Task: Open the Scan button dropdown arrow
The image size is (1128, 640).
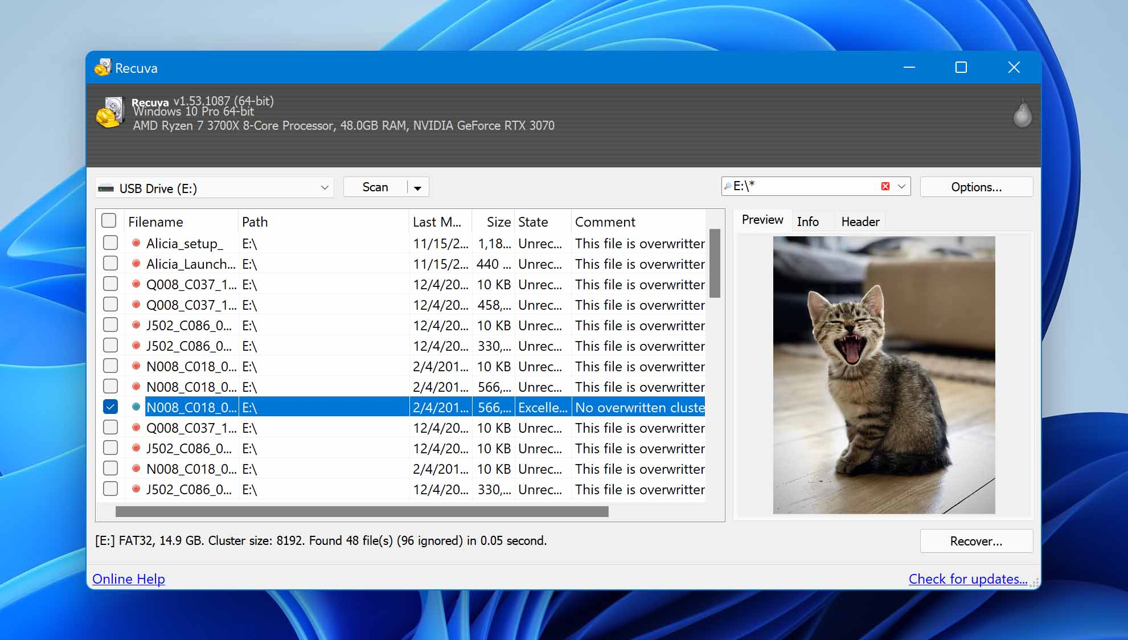Action: coord(417,188)
